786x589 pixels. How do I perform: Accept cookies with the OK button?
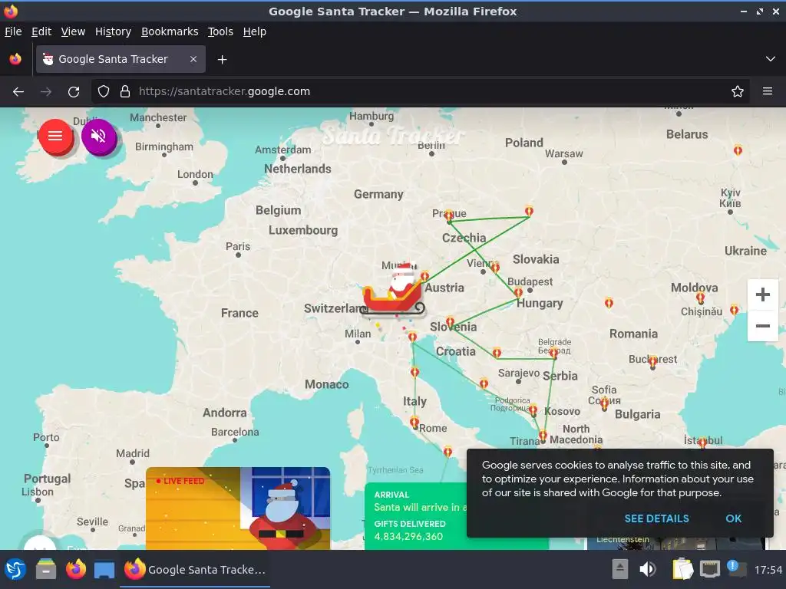pyautogui.click(x=733, y=518)
